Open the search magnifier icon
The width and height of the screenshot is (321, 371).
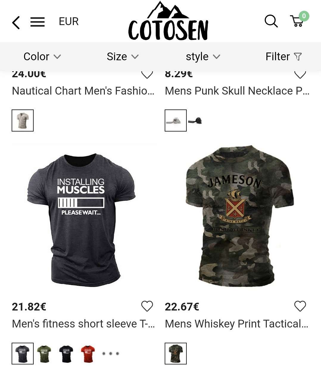(271, 21)
